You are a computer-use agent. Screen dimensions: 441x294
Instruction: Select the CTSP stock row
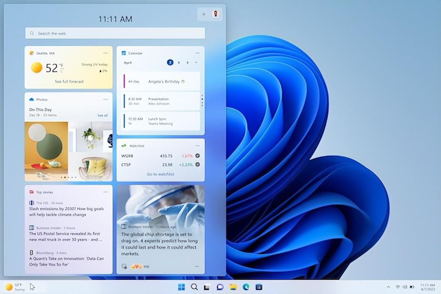(161, 164)
